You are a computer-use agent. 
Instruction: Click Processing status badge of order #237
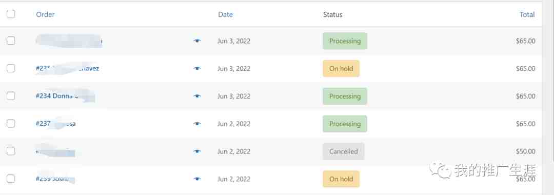345,124
